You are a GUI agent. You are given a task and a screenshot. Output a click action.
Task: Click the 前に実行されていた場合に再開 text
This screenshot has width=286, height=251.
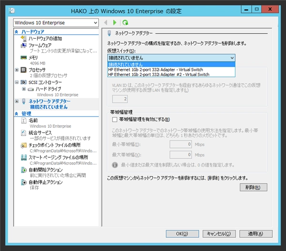click(58, 175)
